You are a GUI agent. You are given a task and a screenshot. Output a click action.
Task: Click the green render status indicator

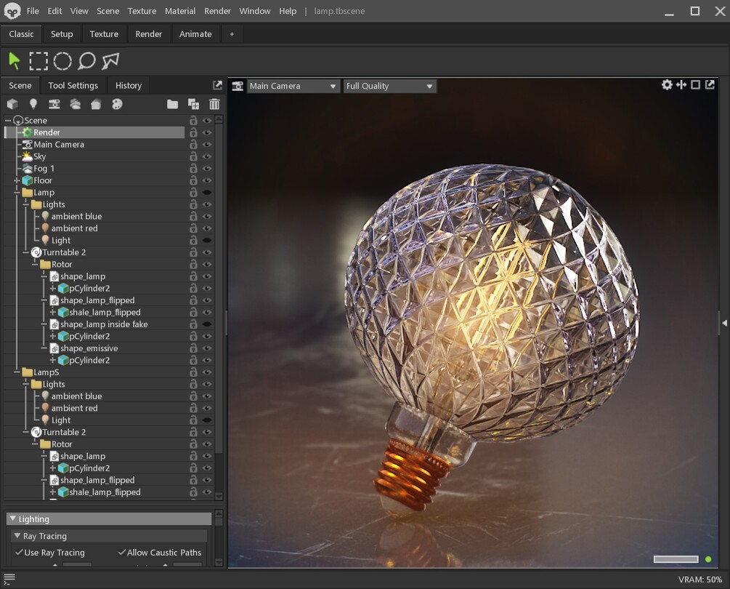coord(709,559)
